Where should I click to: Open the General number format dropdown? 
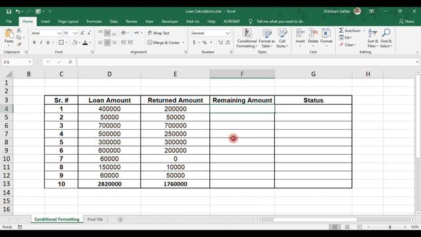228,34
